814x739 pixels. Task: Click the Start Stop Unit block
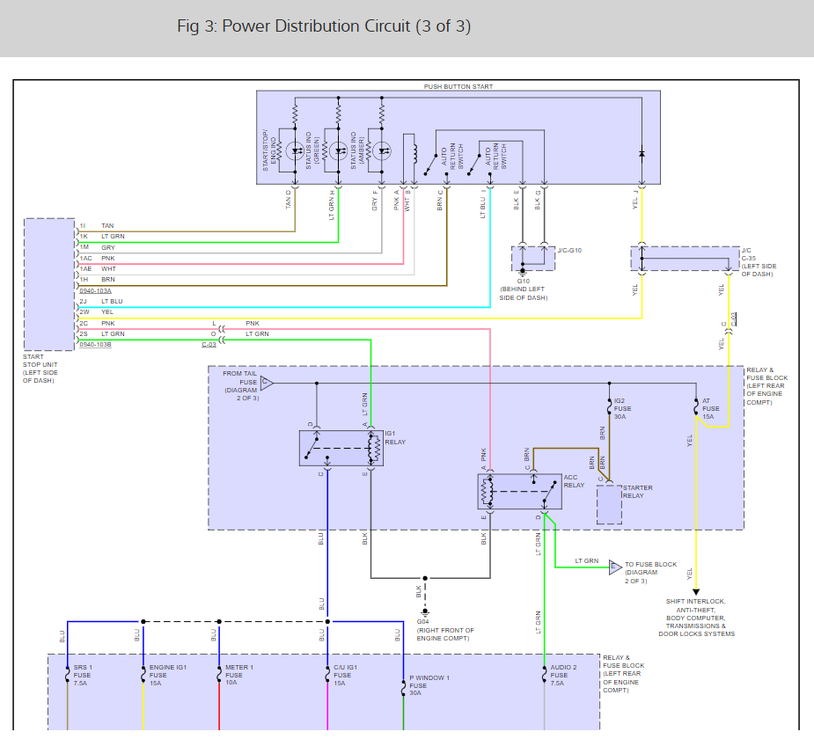click(x=49, y=284)
